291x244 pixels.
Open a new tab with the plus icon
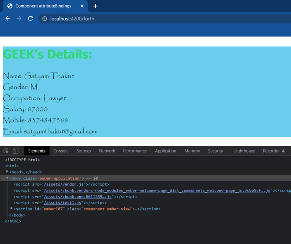95,6
